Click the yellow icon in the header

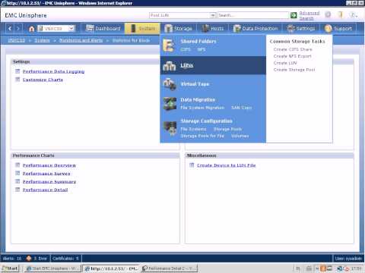point(340,14)
